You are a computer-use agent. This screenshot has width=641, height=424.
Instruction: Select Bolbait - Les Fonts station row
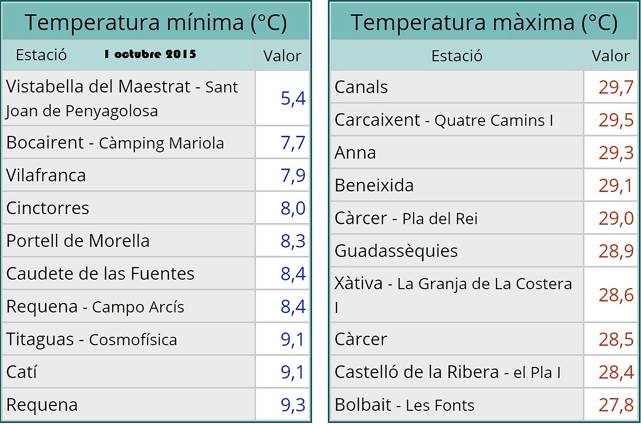click(484, 404)
